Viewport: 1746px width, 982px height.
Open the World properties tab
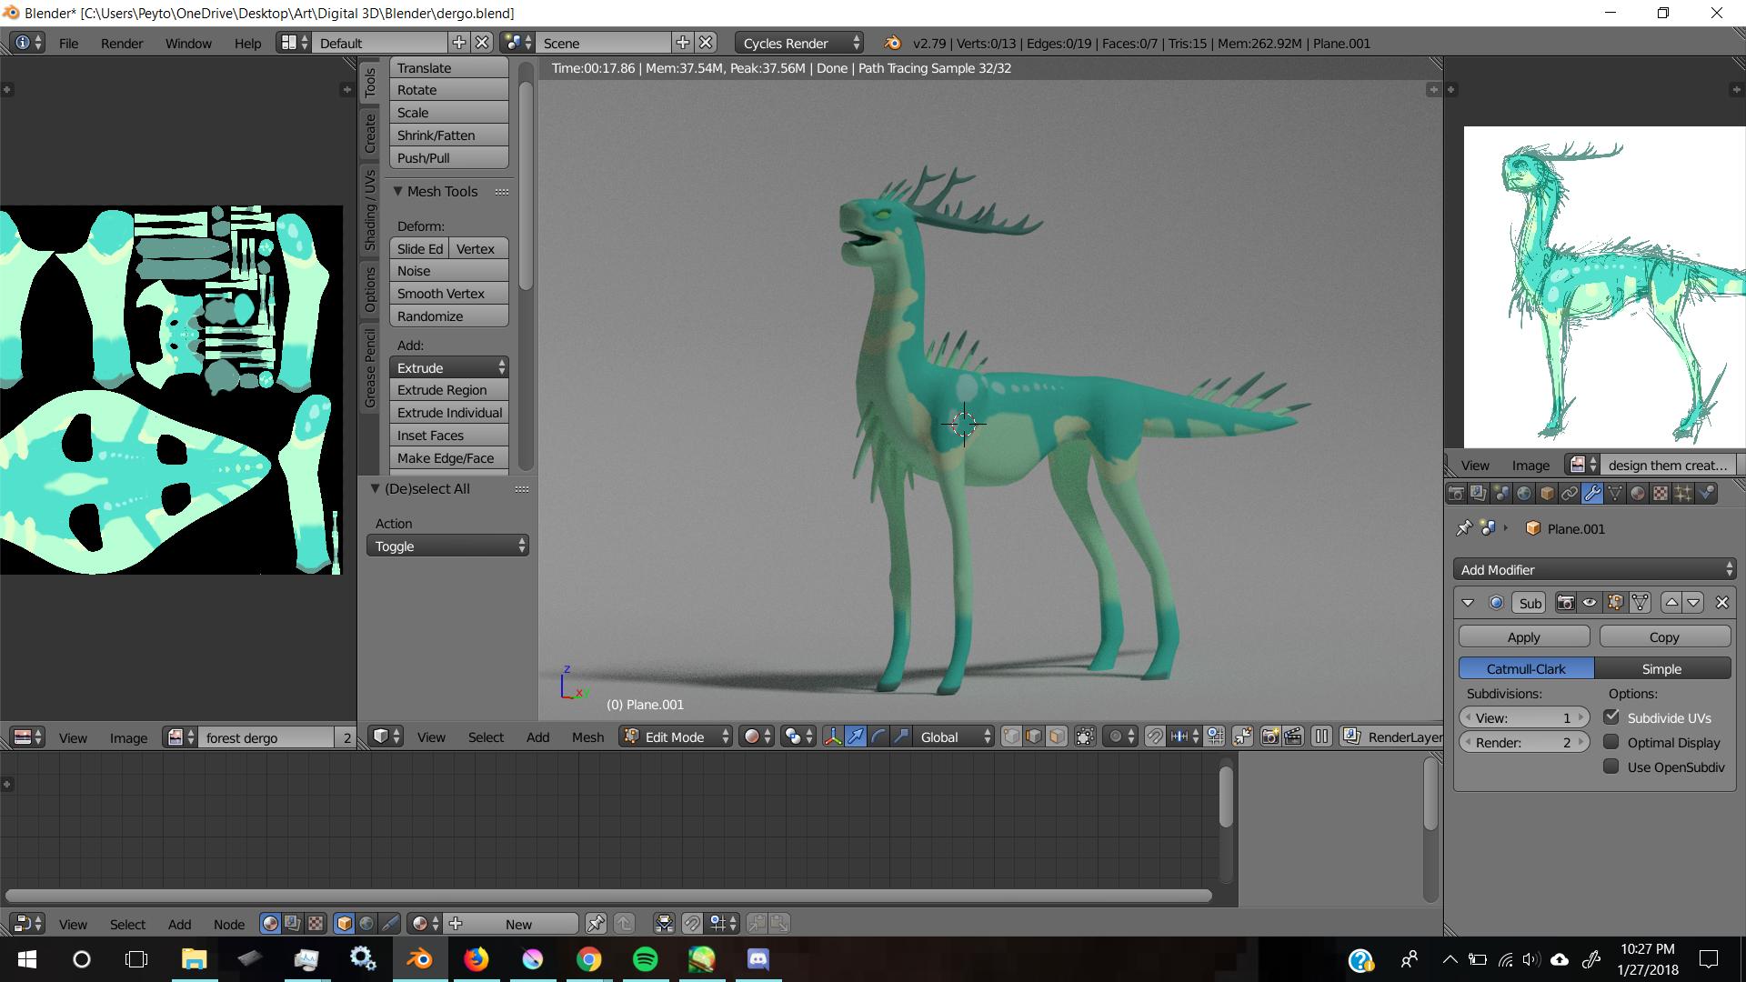click(x=1524, y=493)
